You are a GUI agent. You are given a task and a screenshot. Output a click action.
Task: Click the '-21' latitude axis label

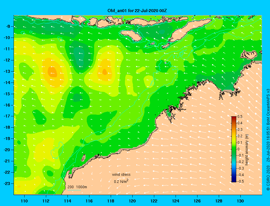coord(7,161)
